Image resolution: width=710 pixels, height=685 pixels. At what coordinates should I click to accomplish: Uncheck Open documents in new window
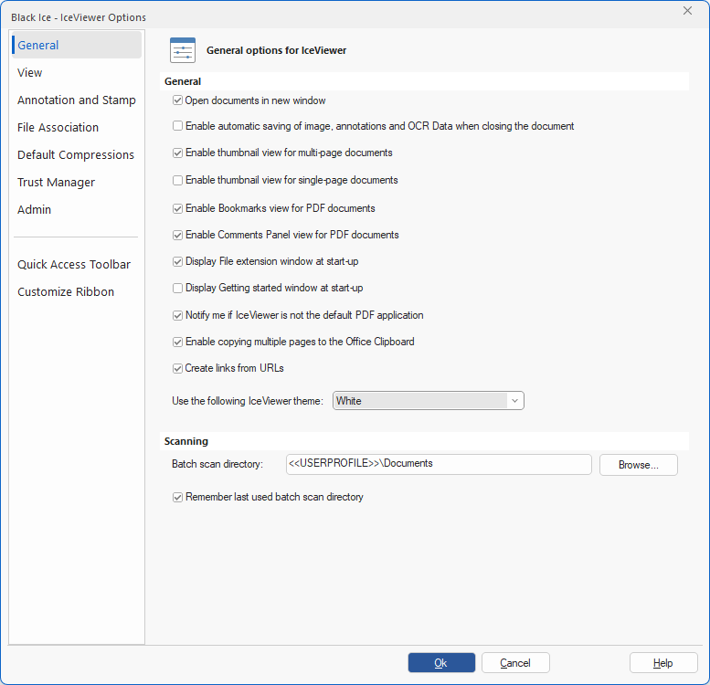click(178, 100)
